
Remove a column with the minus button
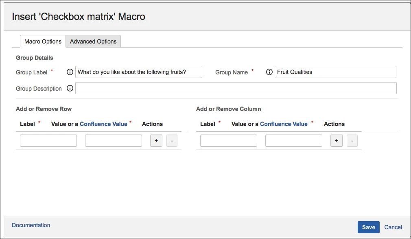point(352,141)
